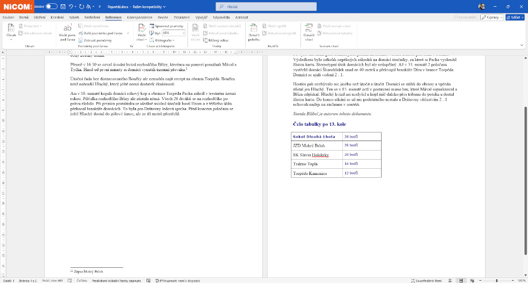Open the Undo history dropdown arrow
Screen dimensions: 528x284
75,7
